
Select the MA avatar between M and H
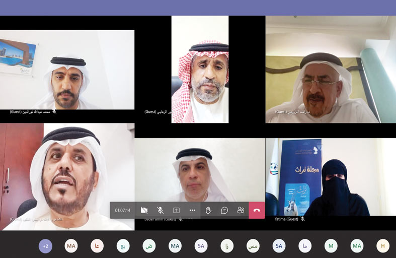[x=357, y=246]
